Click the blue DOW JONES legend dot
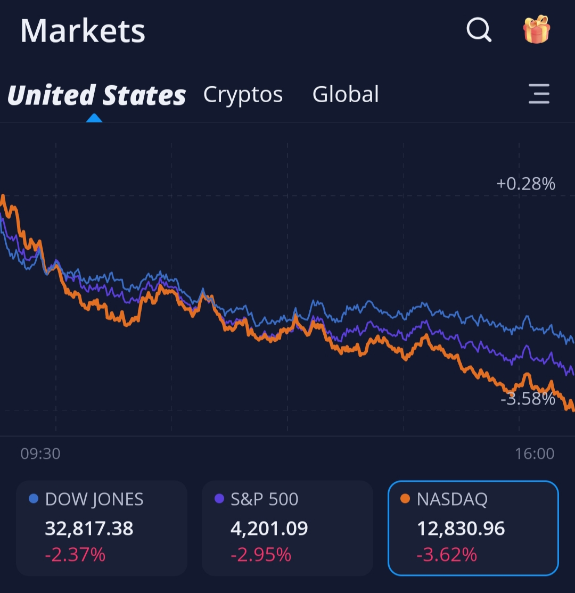This screenshot has height=593, width=575. click(34, 499)
